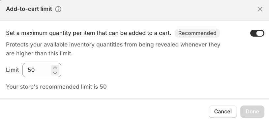Turn off the maximum quantity toggle
The image size is (269, 120).
point(257,33)
